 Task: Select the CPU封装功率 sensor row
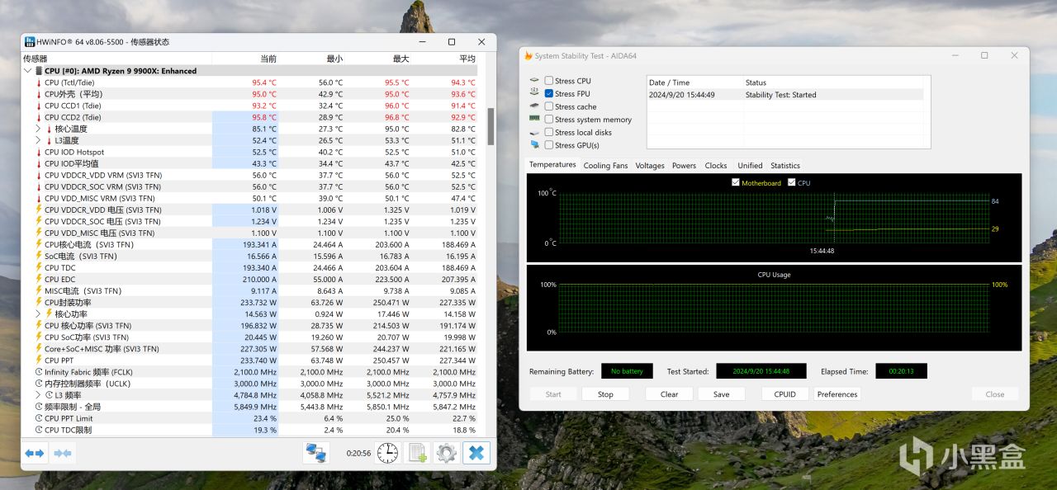coord(249,302)
